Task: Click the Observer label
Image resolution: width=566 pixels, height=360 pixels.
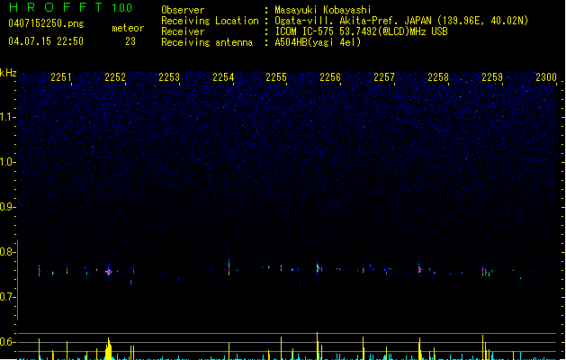Action: (183, 10)
